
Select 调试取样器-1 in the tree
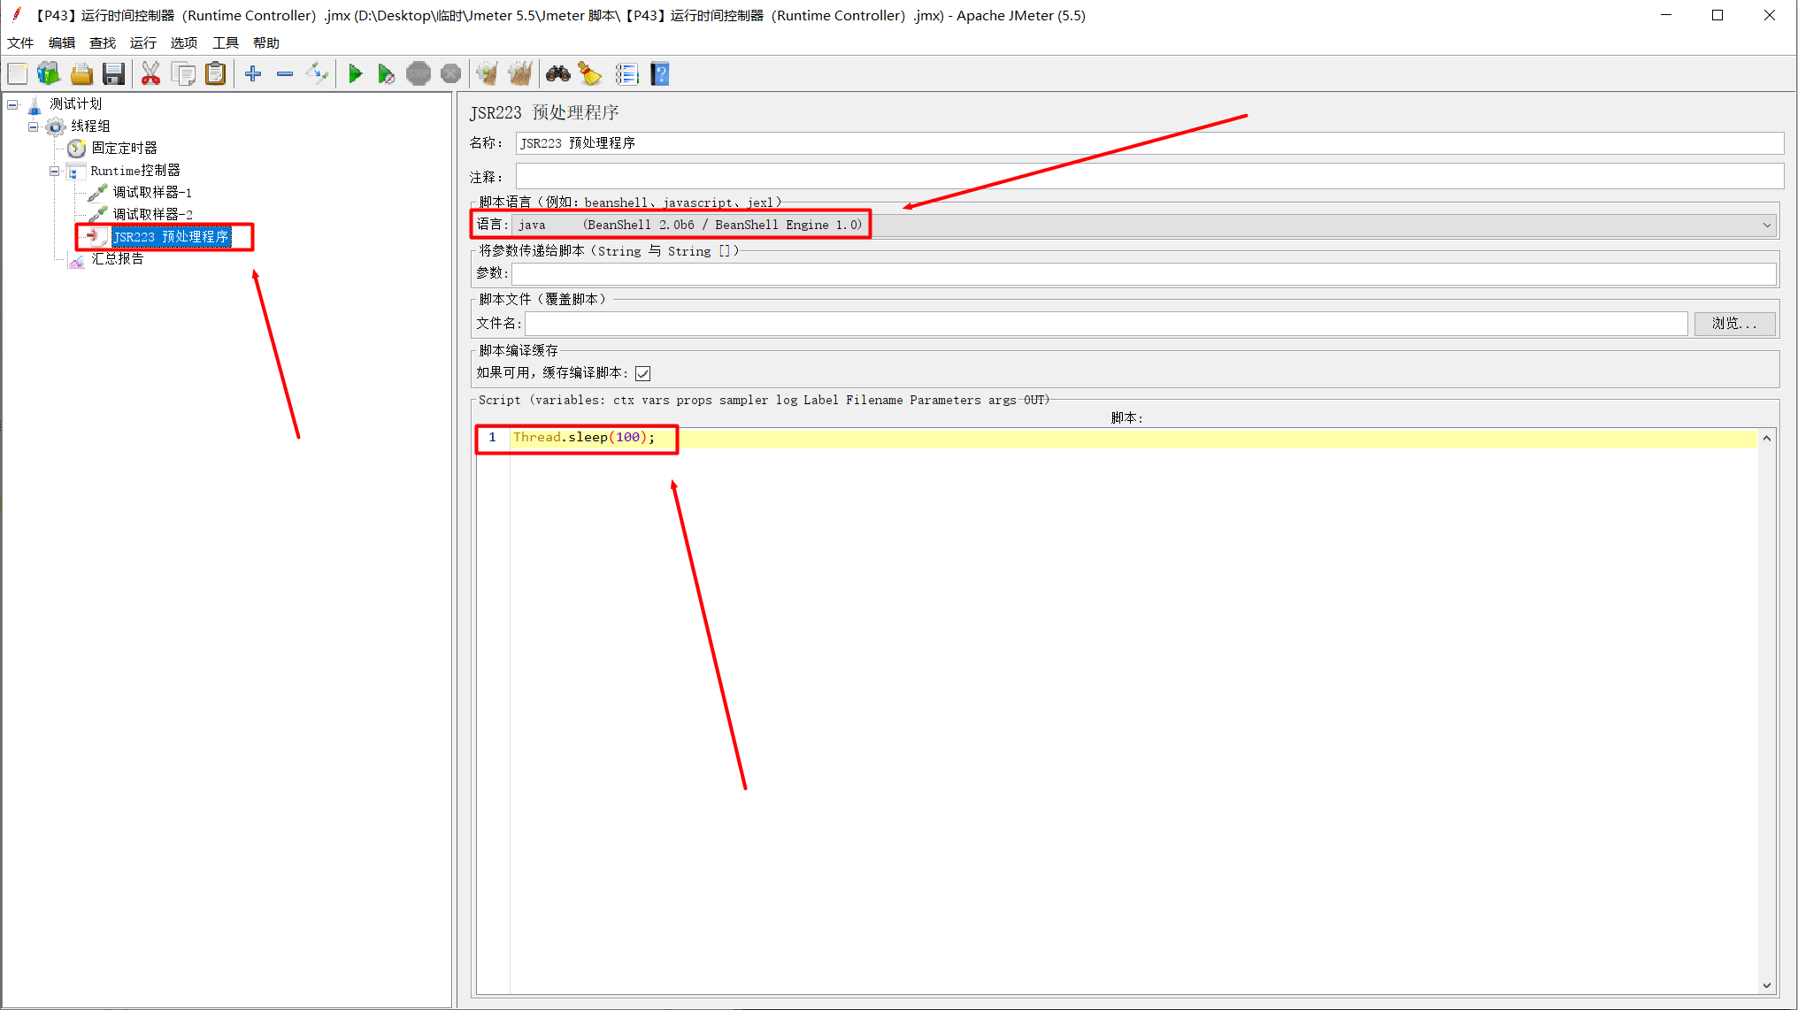[151, 192]
